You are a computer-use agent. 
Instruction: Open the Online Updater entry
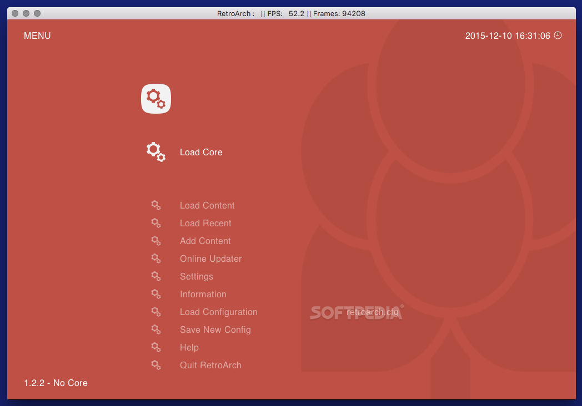point(210,258)
